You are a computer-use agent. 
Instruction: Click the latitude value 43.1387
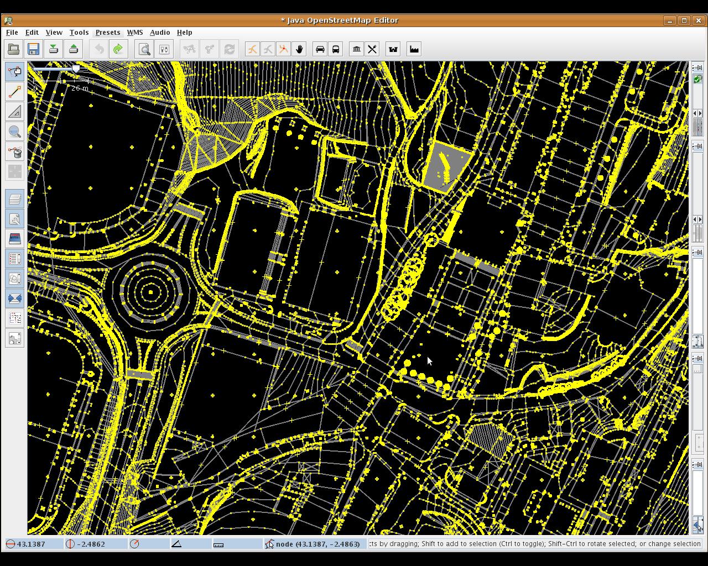pyautogui.click(x=31, y=544)
